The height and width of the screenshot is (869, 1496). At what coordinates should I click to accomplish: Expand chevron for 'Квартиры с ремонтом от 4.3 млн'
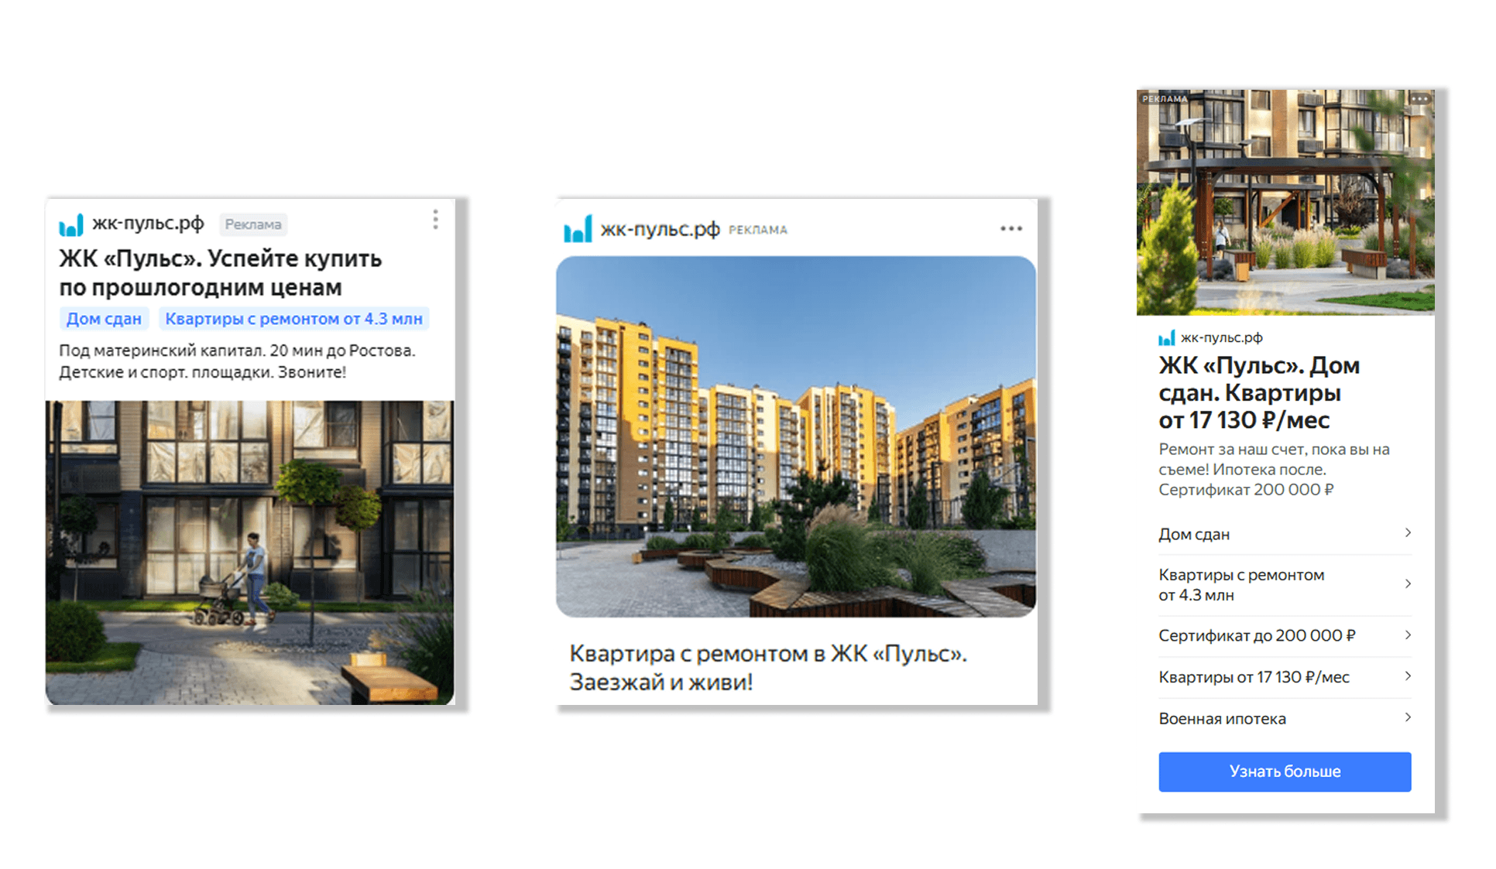(x=1408, y=583)
